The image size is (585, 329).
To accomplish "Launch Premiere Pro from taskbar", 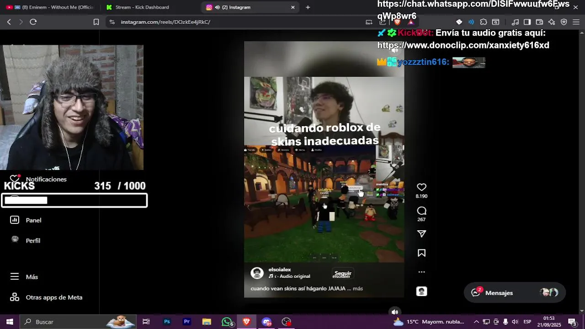I will point(186,322).
